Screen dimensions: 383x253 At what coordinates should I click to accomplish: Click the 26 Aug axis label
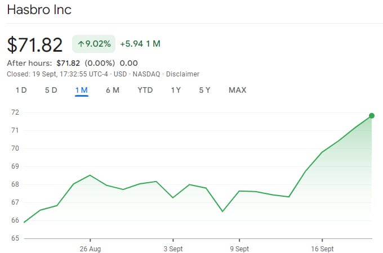click(x=90, y=248)
